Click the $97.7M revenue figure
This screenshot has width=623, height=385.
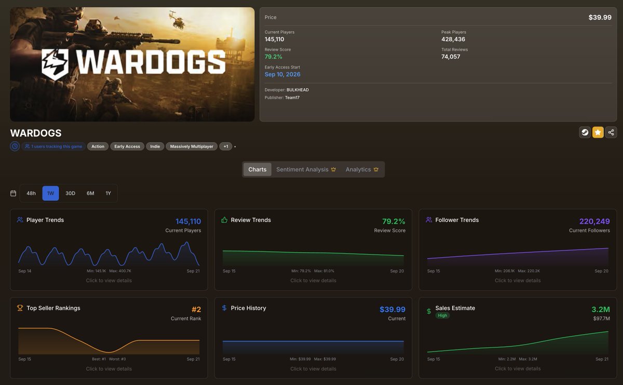point(602,319)
